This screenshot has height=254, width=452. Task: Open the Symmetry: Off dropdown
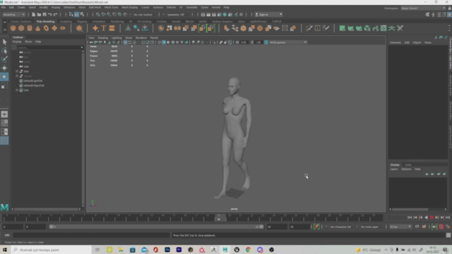click(x=177, y=14)
